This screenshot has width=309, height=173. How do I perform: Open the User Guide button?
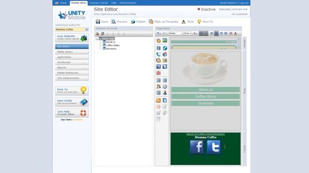[72, 102]
